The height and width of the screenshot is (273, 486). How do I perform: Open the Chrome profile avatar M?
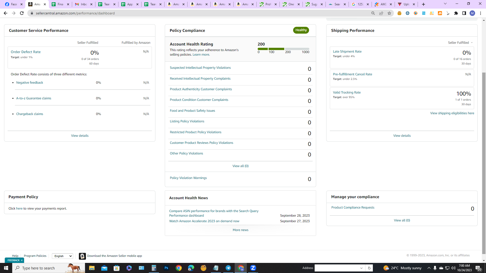point(472,13)
